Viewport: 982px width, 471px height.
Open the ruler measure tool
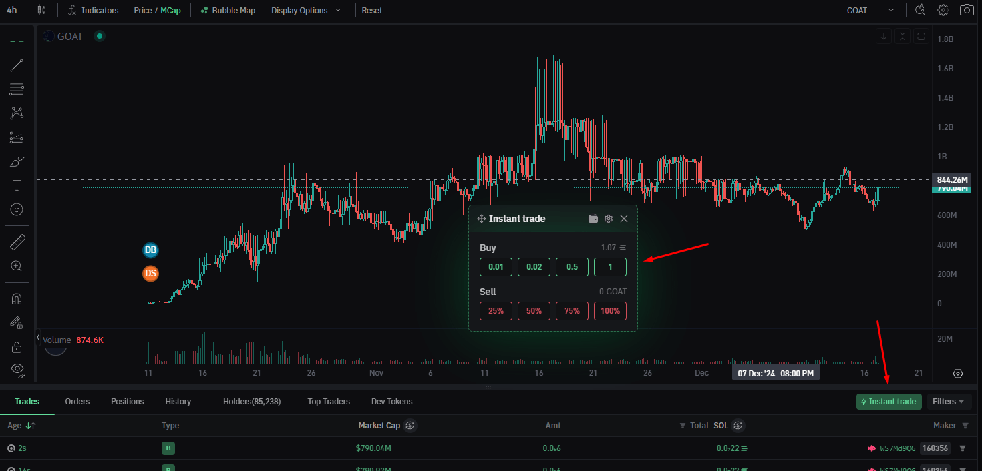17,242
